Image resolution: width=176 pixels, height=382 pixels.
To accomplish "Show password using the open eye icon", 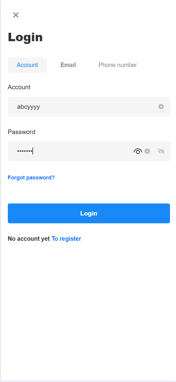I will pyautogui.click(x=138, y=151).
